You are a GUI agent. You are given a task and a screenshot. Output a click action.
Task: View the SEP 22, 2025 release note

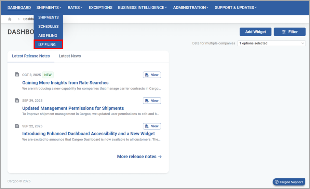click(x=152, y=126)
